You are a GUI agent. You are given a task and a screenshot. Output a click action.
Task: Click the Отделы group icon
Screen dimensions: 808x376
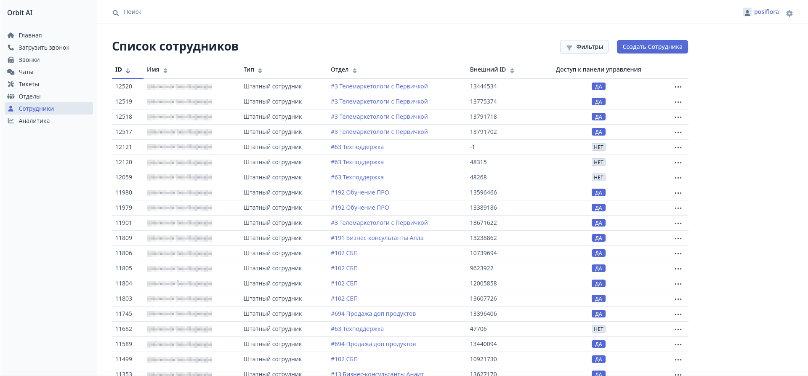(11, 96)
